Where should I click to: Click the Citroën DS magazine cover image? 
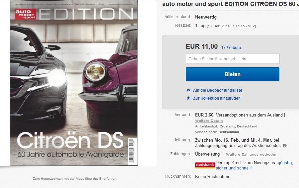point(74,83)
